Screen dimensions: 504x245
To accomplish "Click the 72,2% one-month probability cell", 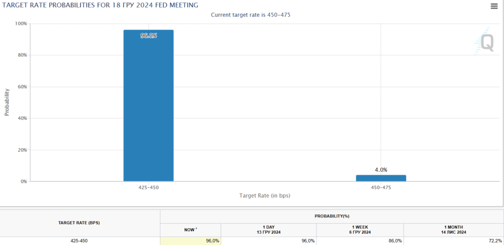I will 453,241.
